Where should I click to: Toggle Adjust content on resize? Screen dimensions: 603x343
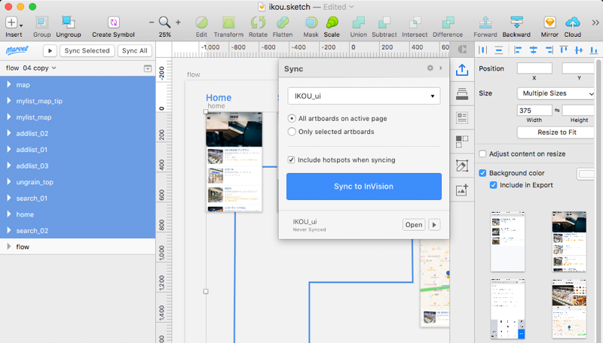pos(482,154)
